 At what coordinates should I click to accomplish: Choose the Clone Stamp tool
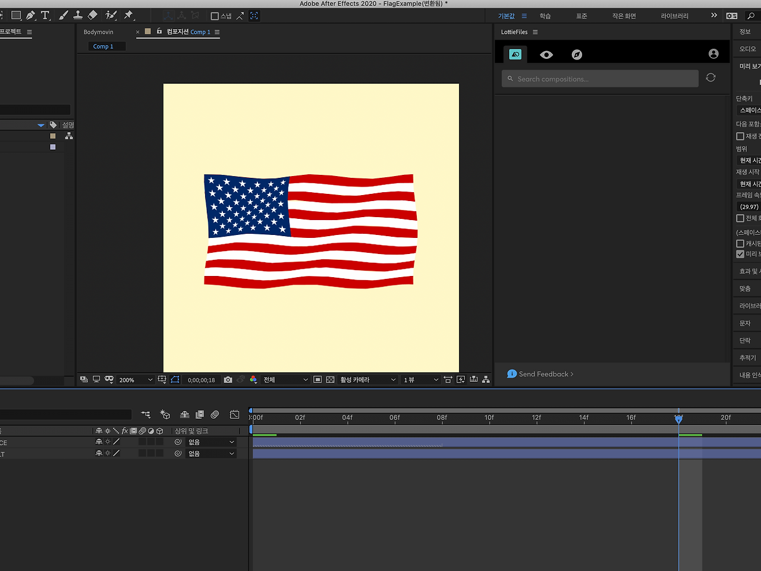point(77,15)
